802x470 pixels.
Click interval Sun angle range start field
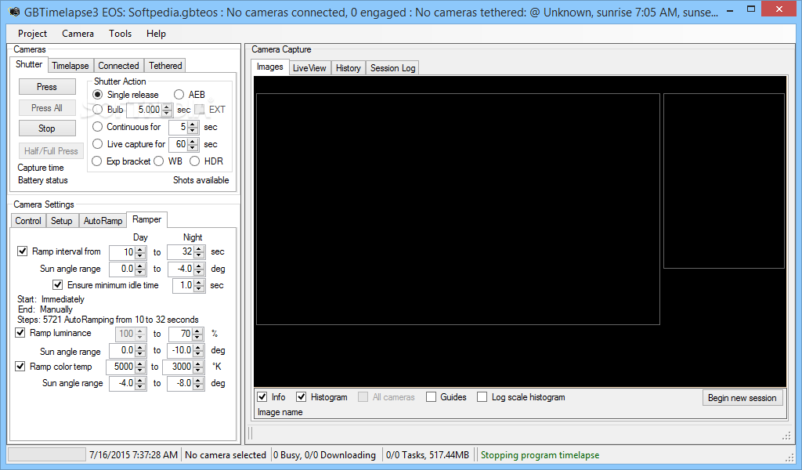coord(128,269)
